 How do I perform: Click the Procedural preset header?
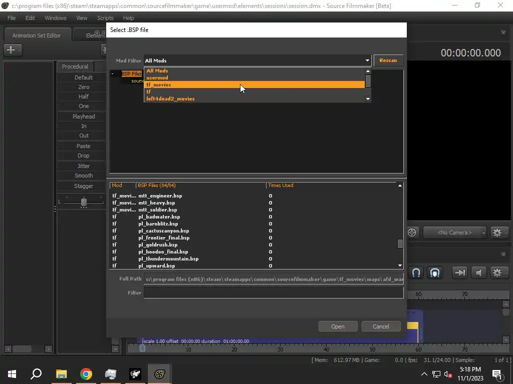pyautogui.click(x=75, y=66)
